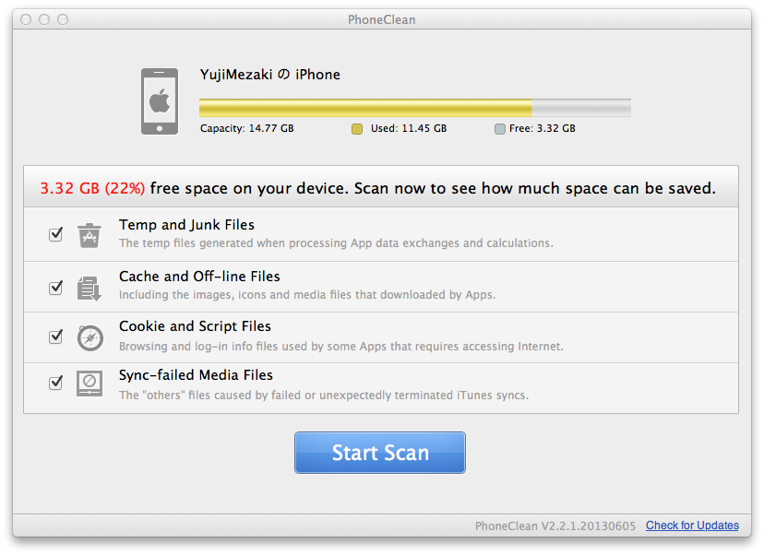This screenshot has width=764, height=555.
Task: Click the Temp and Junk Files trash icon
Action: point(90,235)
